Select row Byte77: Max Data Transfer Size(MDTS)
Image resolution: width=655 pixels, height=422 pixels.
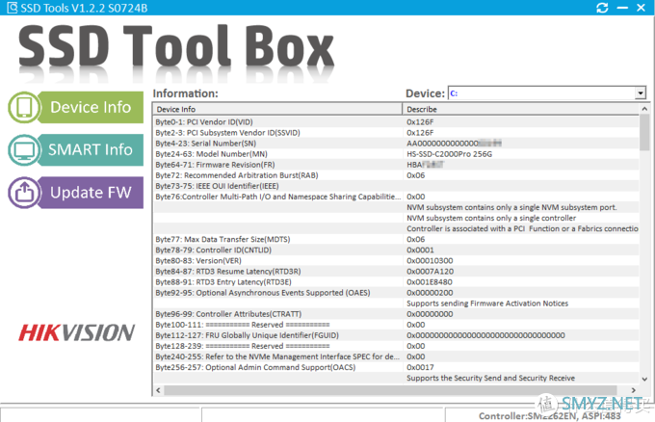pyautogui.click(x=396, y=239)
